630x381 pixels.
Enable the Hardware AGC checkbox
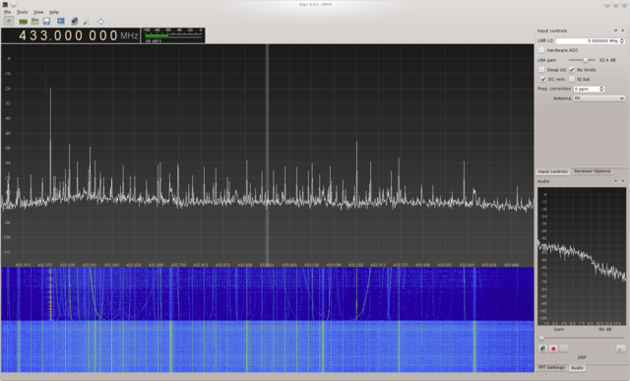tap(542, 50)
